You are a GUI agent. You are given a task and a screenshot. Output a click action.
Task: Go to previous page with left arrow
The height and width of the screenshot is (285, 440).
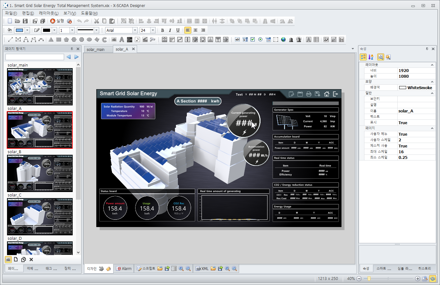pos(69,57)
